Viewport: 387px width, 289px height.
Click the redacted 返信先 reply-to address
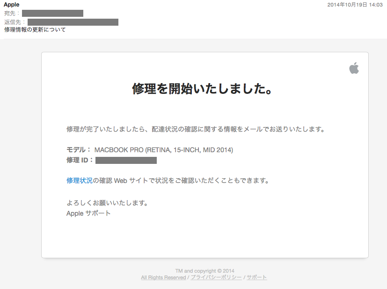click(73, 22)
